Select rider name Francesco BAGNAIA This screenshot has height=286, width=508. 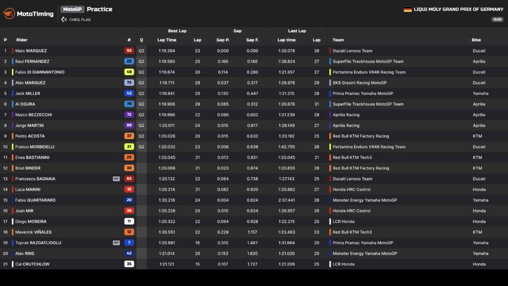click(35, 179)
